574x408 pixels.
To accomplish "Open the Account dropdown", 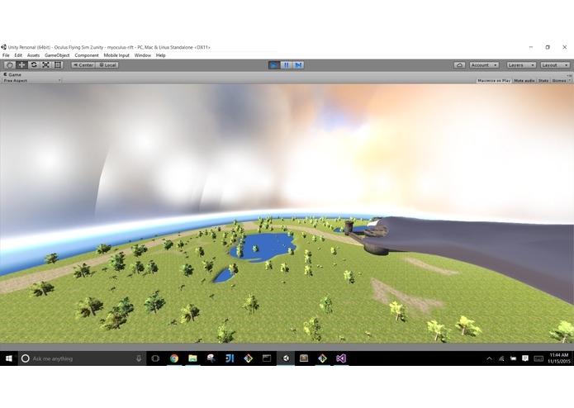I will pos(484,64).
